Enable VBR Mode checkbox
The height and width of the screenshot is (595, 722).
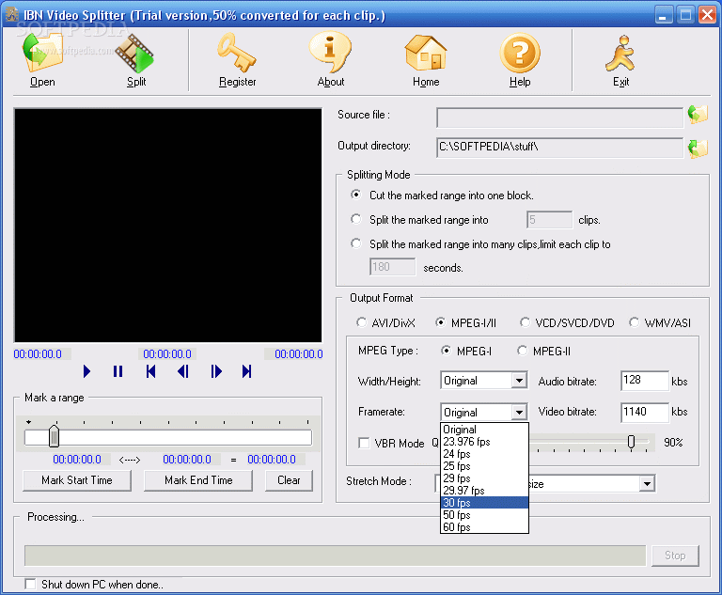[364, 443]
